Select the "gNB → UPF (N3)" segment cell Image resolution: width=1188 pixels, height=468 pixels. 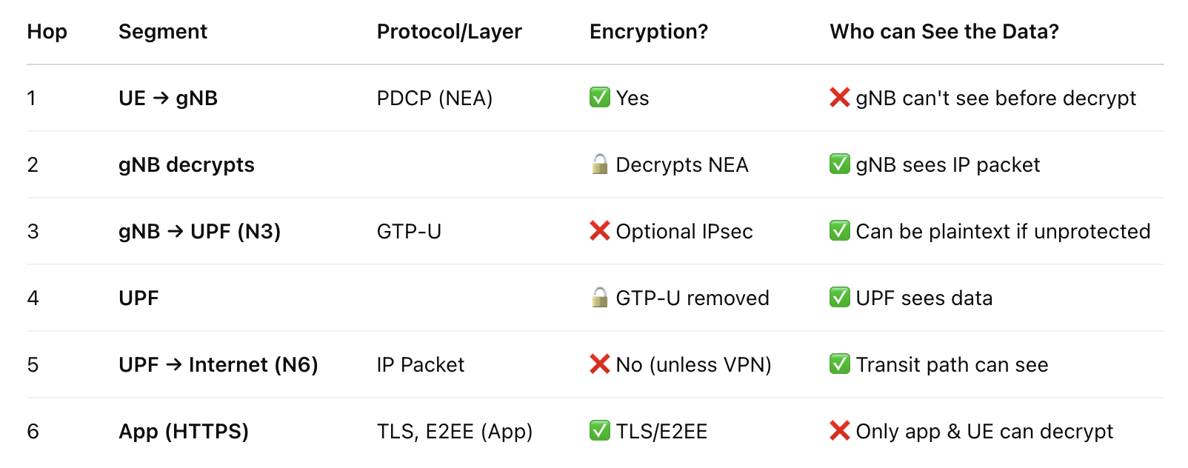pyautogui.click(x=199, y=232)
